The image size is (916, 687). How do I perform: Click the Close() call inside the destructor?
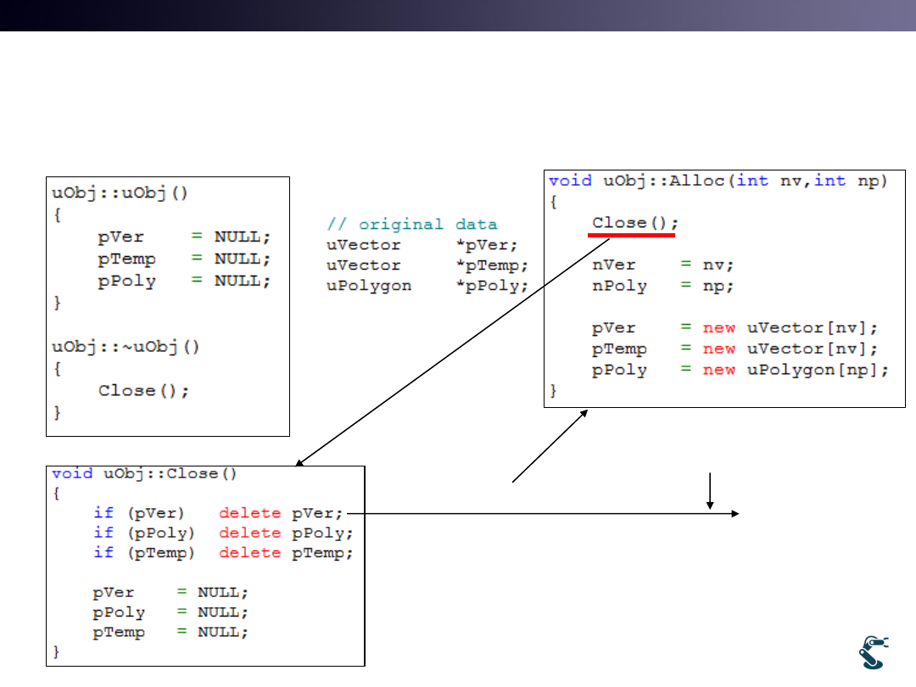(143, 391)
